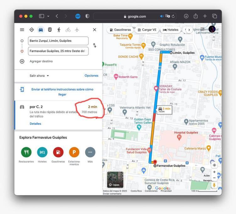Collapse the side panel arrow

105,109
